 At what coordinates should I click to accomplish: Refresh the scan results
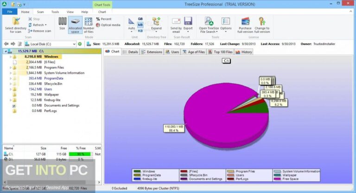[38, 25]
